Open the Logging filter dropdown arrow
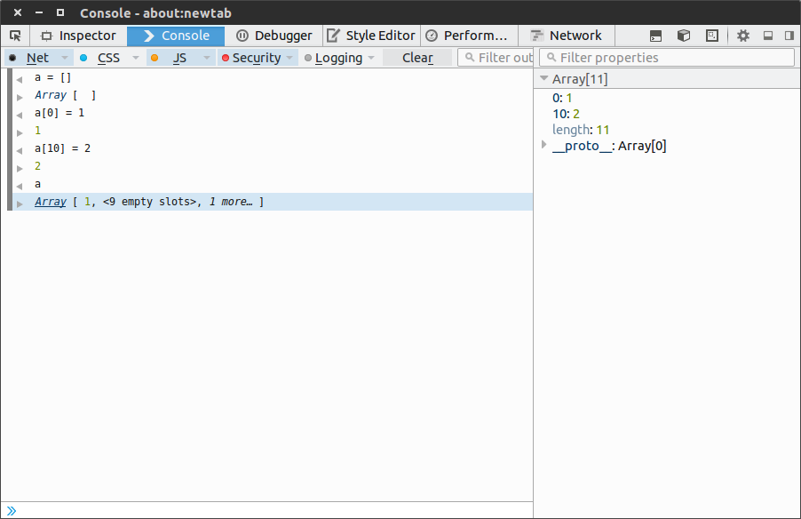The width and height of the screenshot is (801, 519). pos(371,58)
